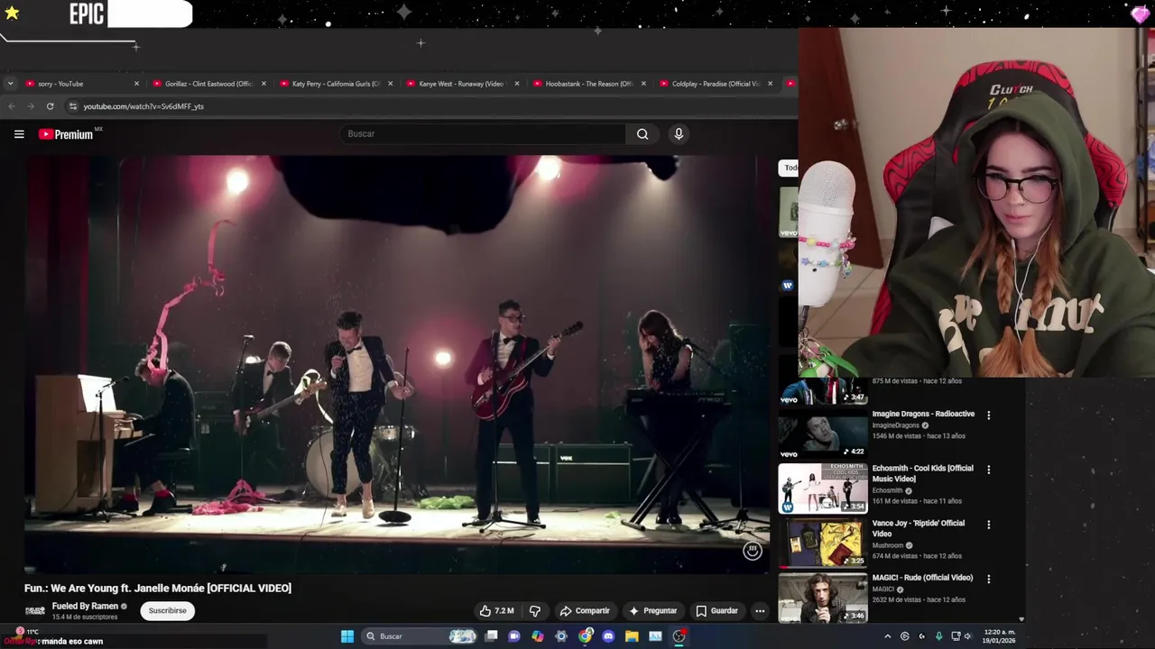Like the video with 7.2 M likes
Image resolution: width=1155 pixels, height=649 pixels.
point(496,611)
